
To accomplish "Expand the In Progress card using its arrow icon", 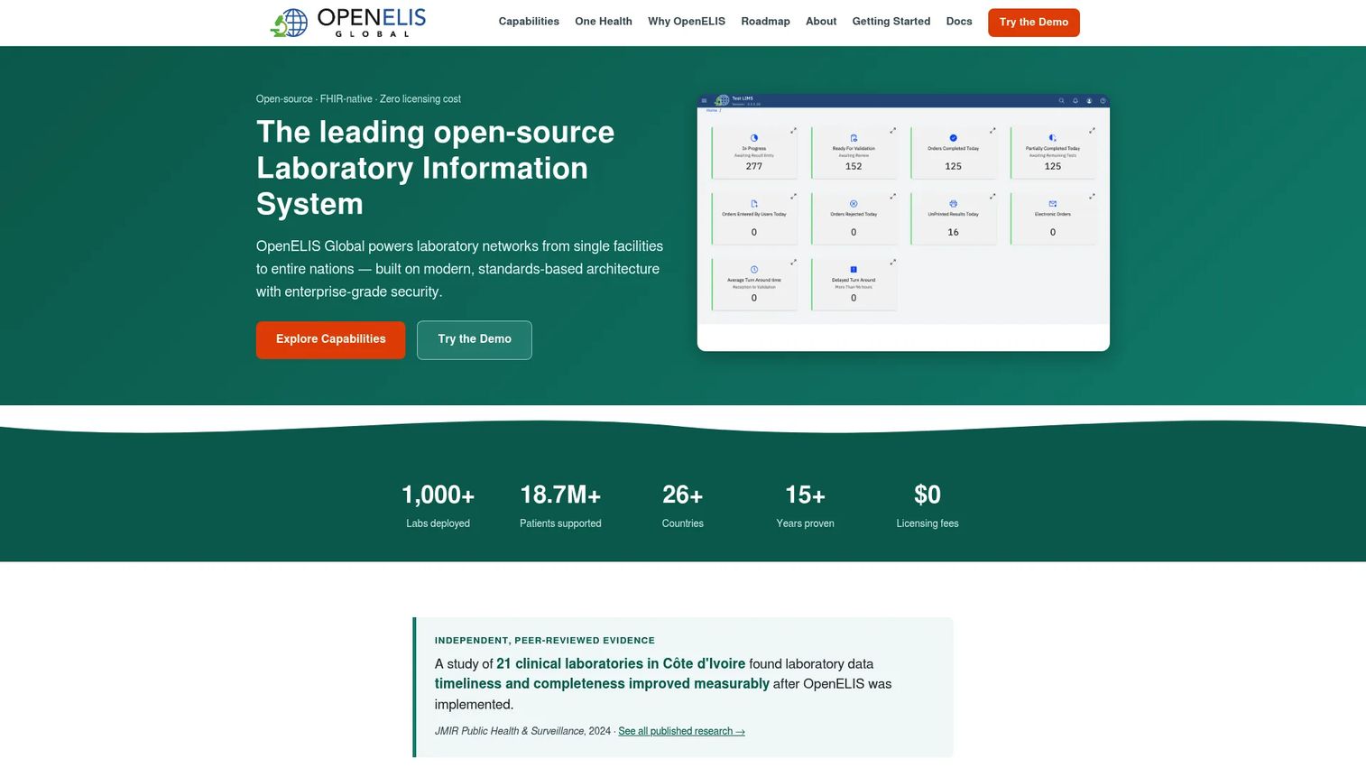I will click(794, 131).
